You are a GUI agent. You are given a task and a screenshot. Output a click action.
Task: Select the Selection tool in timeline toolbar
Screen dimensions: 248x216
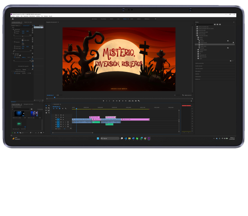pyautogui.click(x=46, y=106)
